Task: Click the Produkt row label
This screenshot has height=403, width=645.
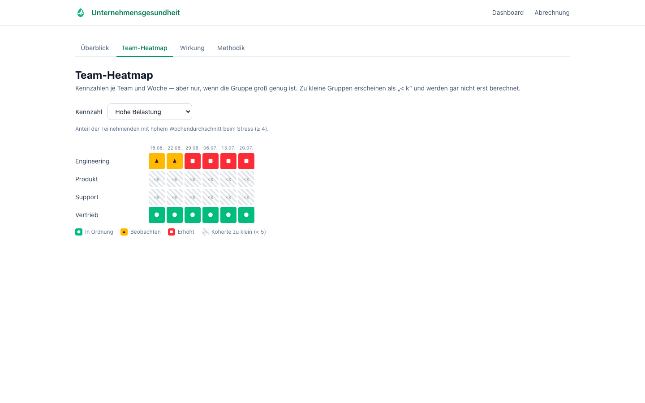Action: click(x=86, y=179)
